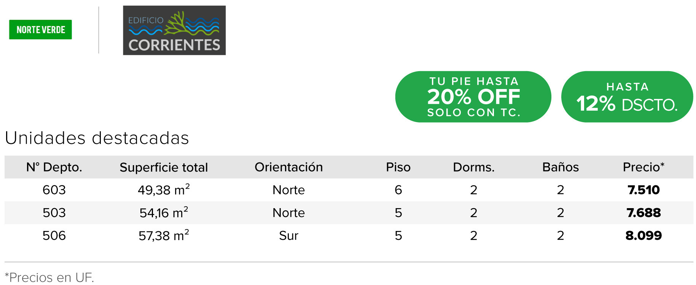Click the price 8.099
Image resolution: width=696 pixels, height=285 pixels.
(643, 236)
